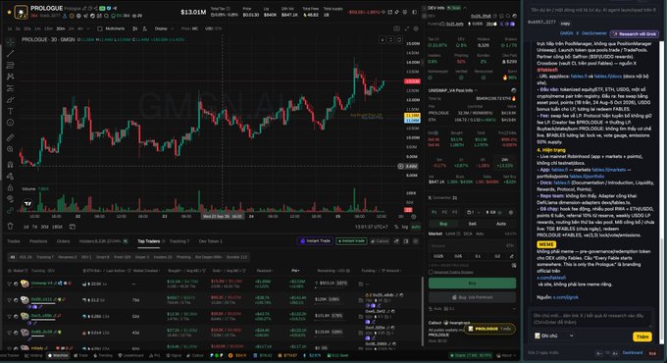The image size is (667, 363).
Task: Click the trash remove drawings icon
Action: [10, 227]
